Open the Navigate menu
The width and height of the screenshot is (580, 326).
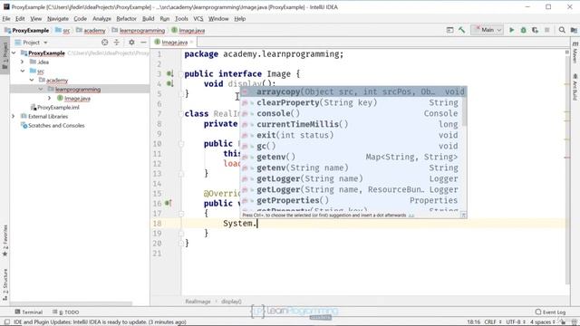[58, 18]
